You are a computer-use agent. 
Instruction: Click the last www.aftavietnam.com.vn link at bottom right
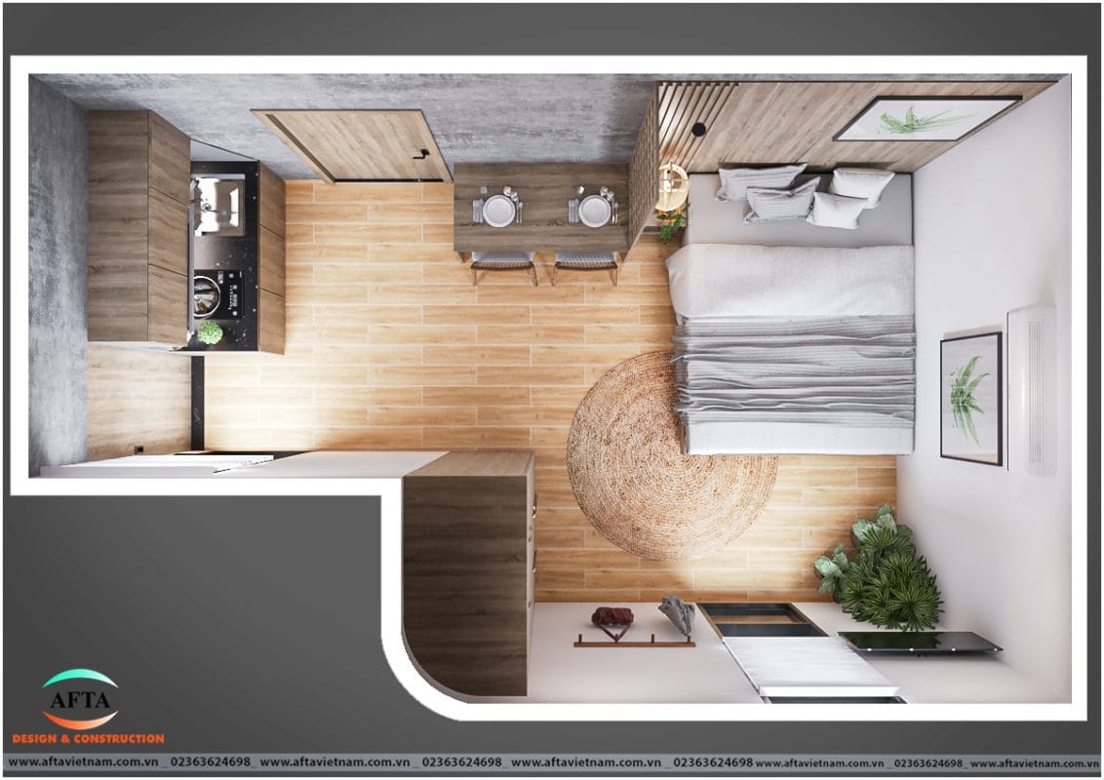point(1035,763)
